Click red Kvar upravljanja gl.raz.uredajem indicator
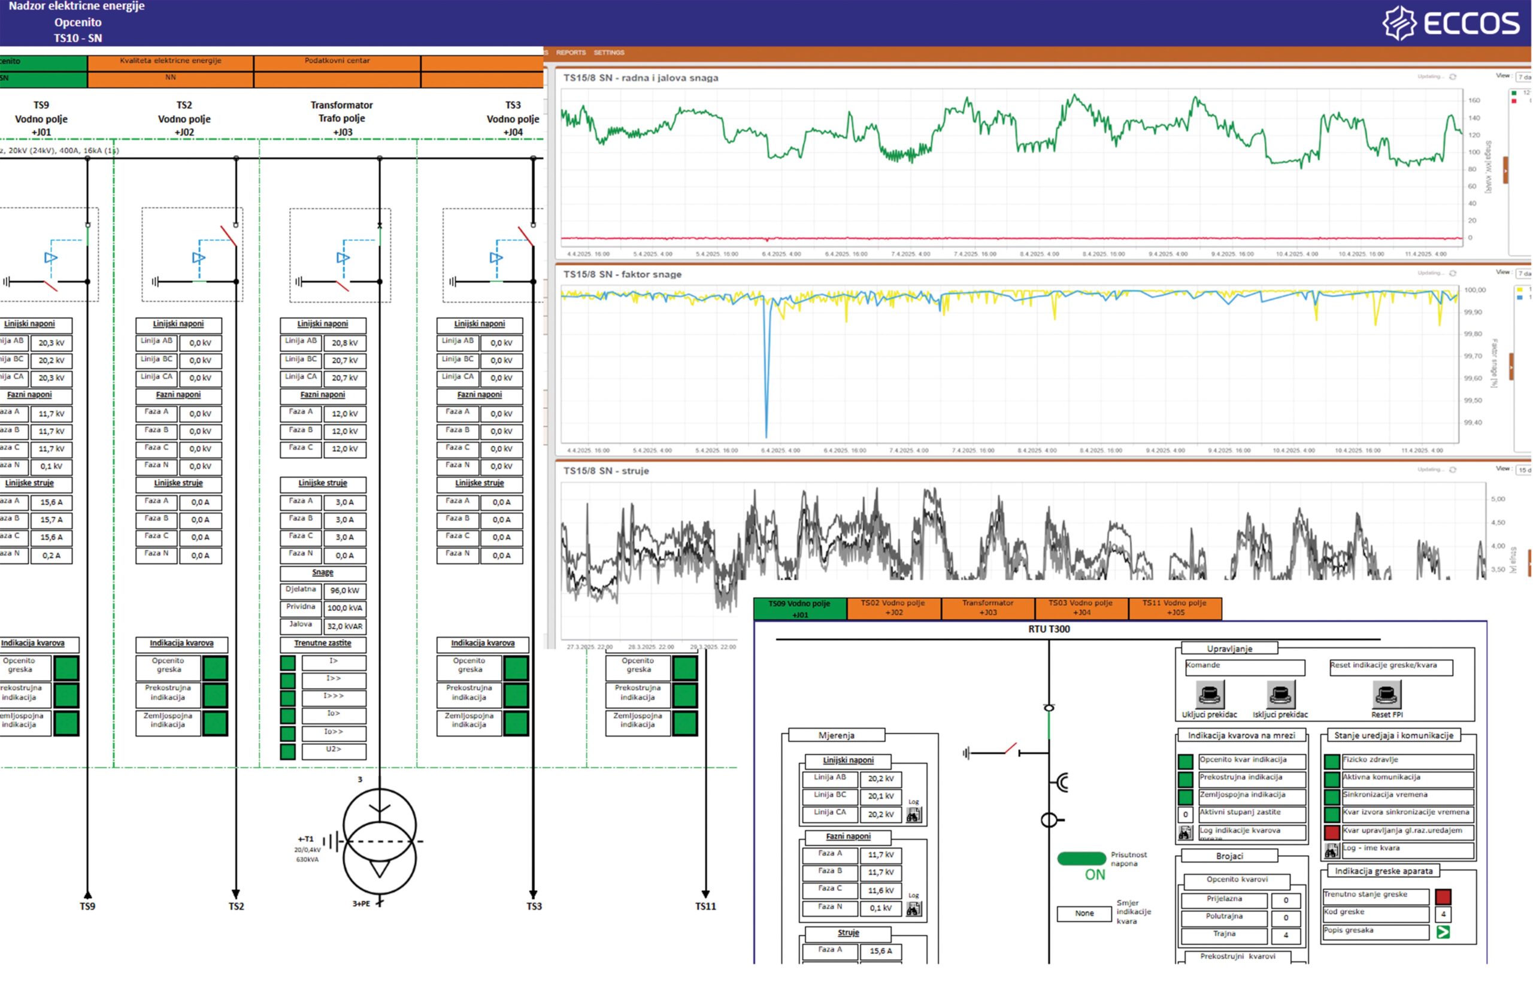Viewport: 1533px width, 985px height. (1332, 832)
